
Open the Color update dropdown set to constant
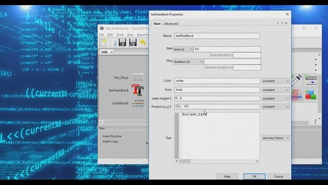click(x=276, y=81)
